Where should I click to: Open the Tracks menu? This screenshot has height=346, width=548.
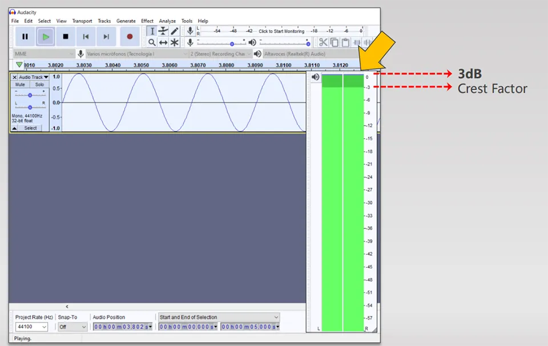click(x=104, y=21)
